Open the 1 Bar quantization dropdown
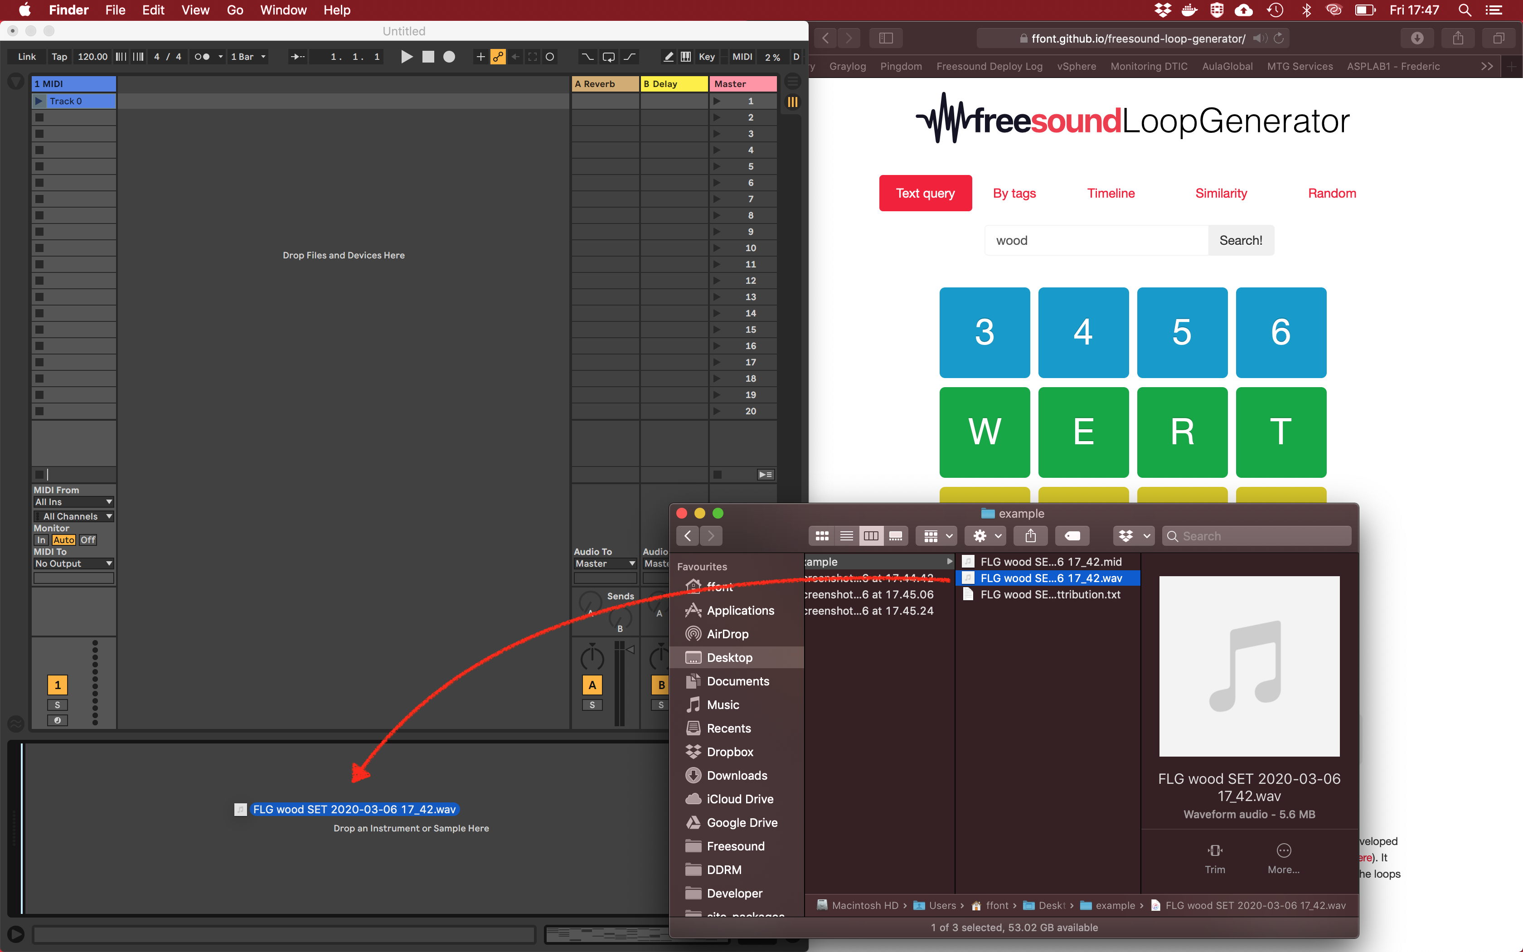 248,57
